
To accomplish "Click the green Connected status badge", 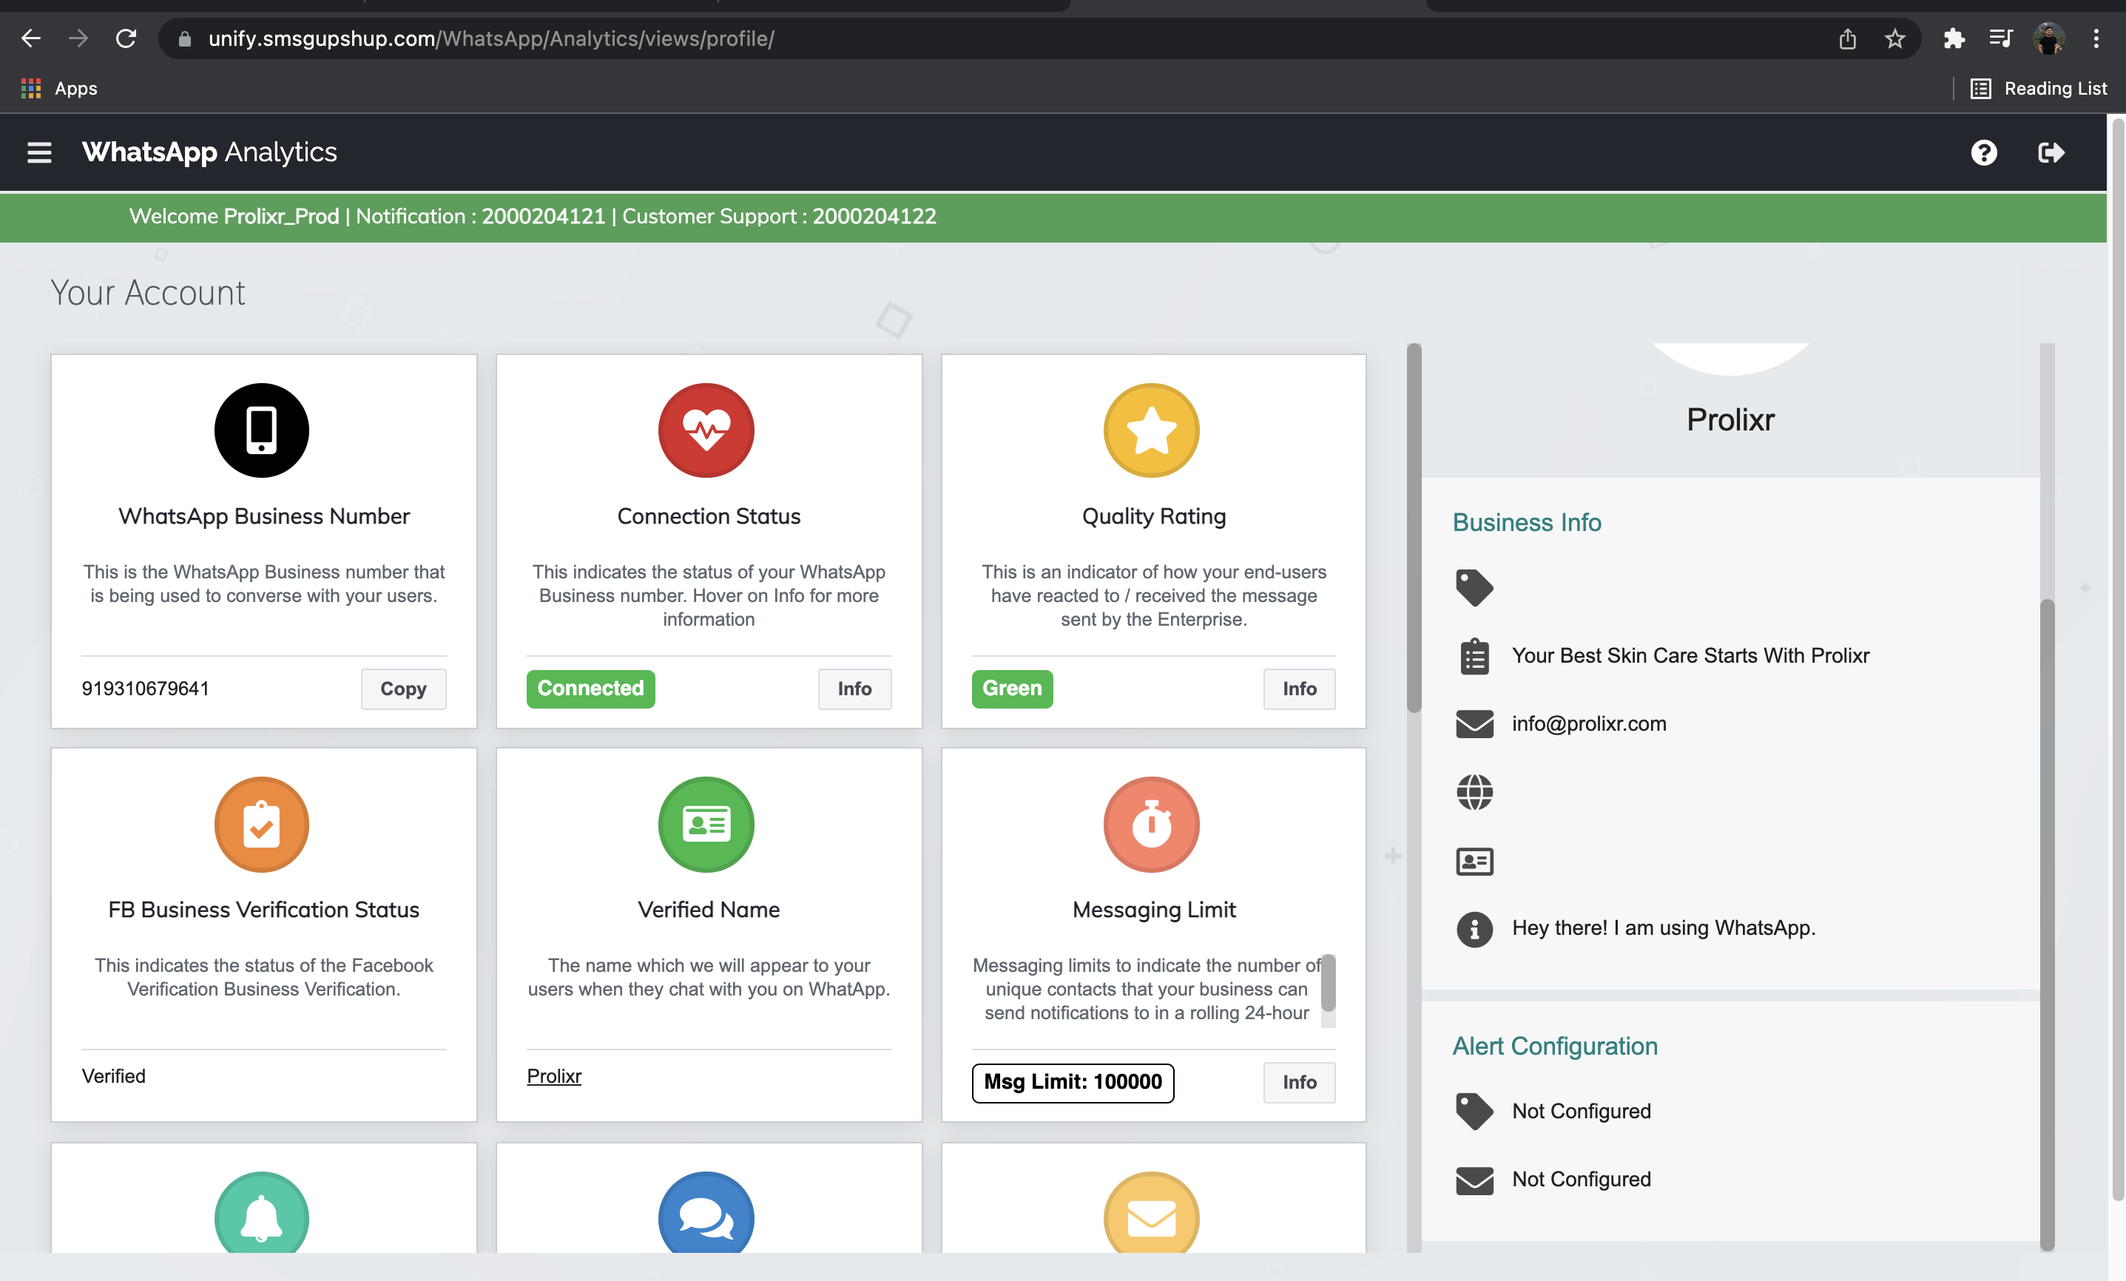I will [590, 689].
